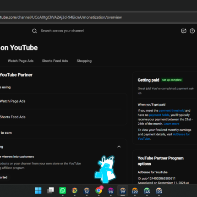Screen dimensions: 197x197
Task: Click the Search across your channel field
Action: (x=62, y=31)
